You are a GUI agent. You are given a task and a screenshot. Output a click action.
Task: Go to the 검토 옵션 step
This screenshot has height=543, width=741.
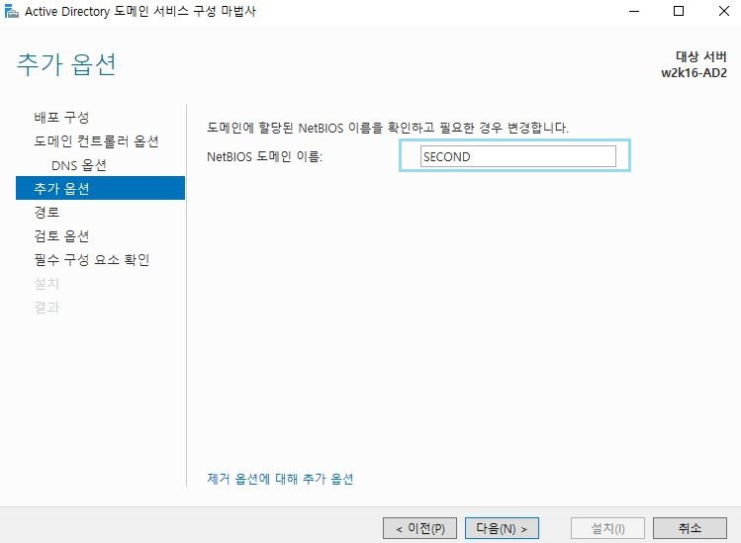click(61, 235)
